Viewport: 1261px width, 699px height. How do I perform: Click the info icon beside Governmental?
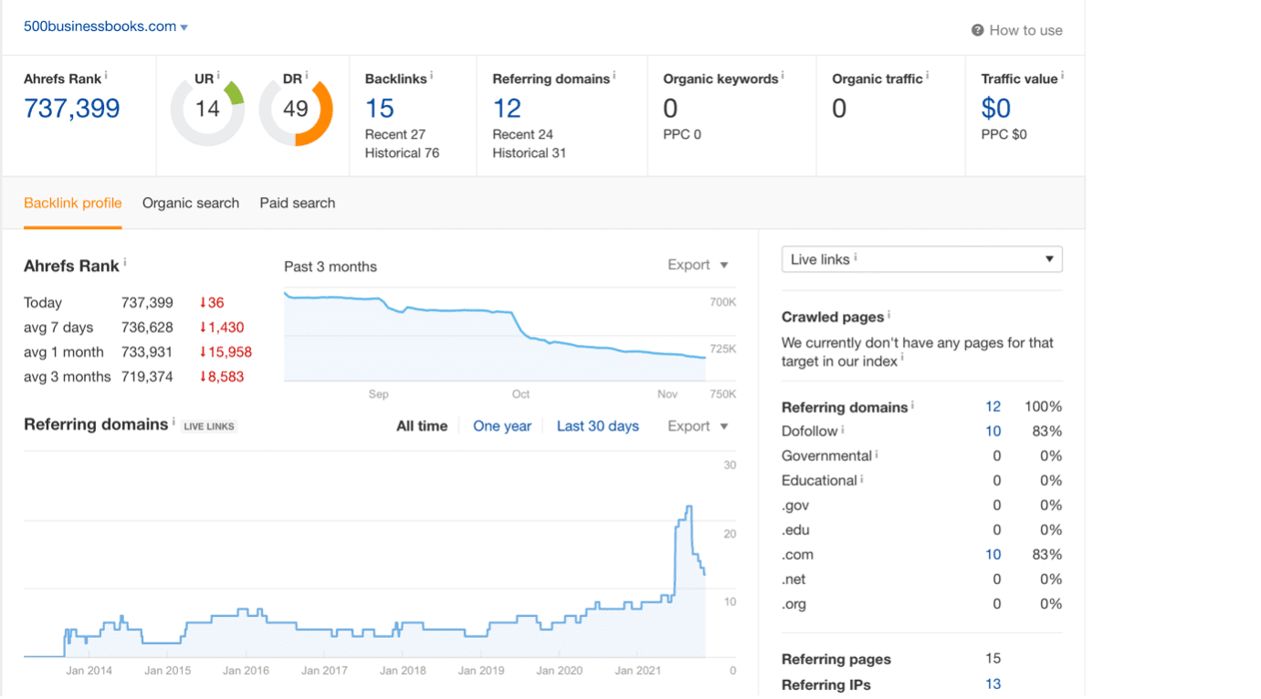coord(877,454)
